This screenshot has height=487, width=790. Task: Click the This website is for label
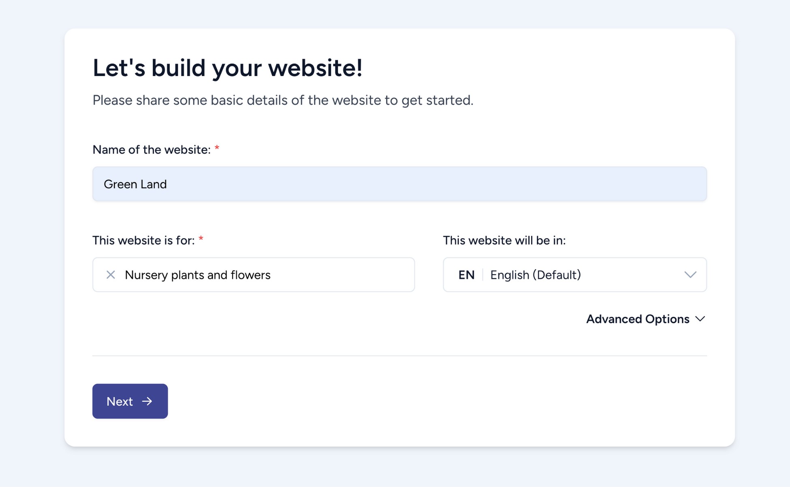tap(144, 240)
